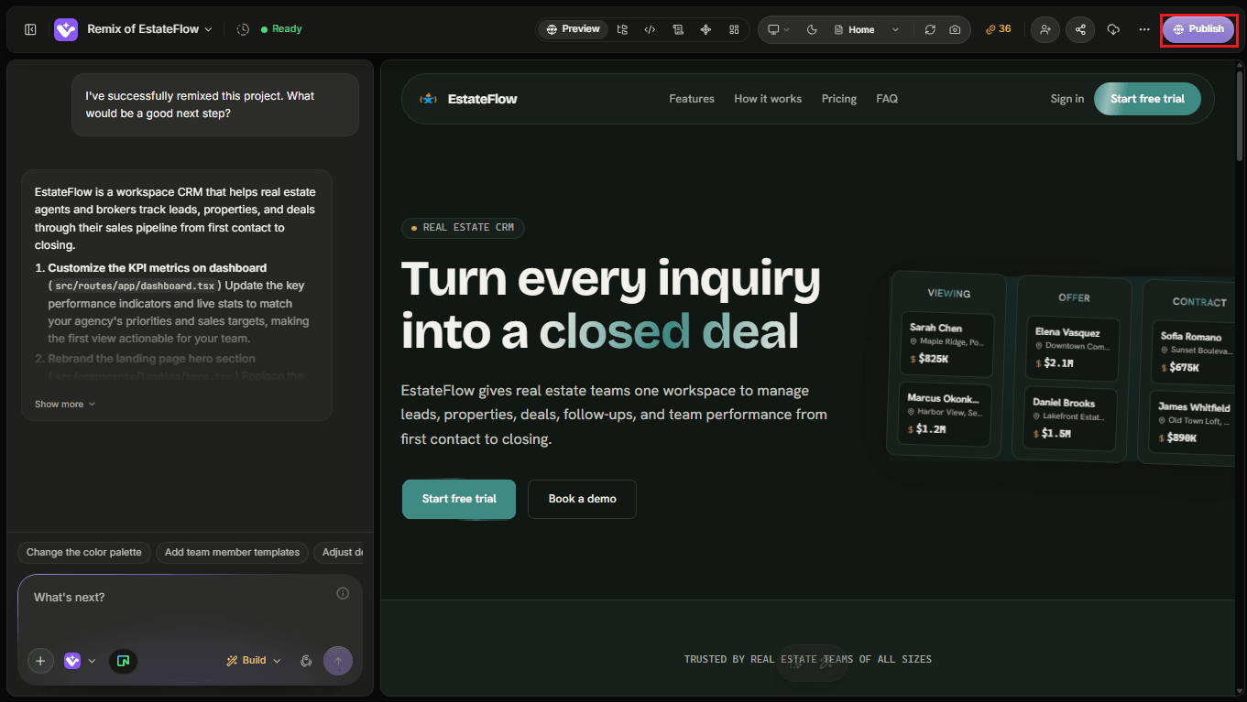Screen dimensions: 1247x702
Task: Send the prompt with arrow button
Action: (x=338, y=661)
